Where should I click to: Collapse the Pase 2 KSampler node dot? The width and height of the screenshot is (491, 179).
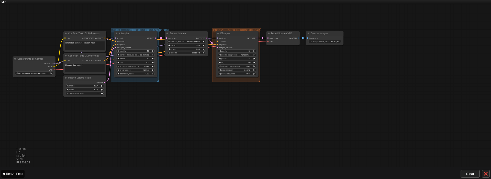click(x=218, y=33)
